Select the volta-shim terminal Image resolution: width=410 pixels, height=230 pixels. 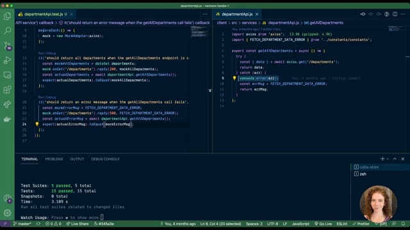coord(380,167)
